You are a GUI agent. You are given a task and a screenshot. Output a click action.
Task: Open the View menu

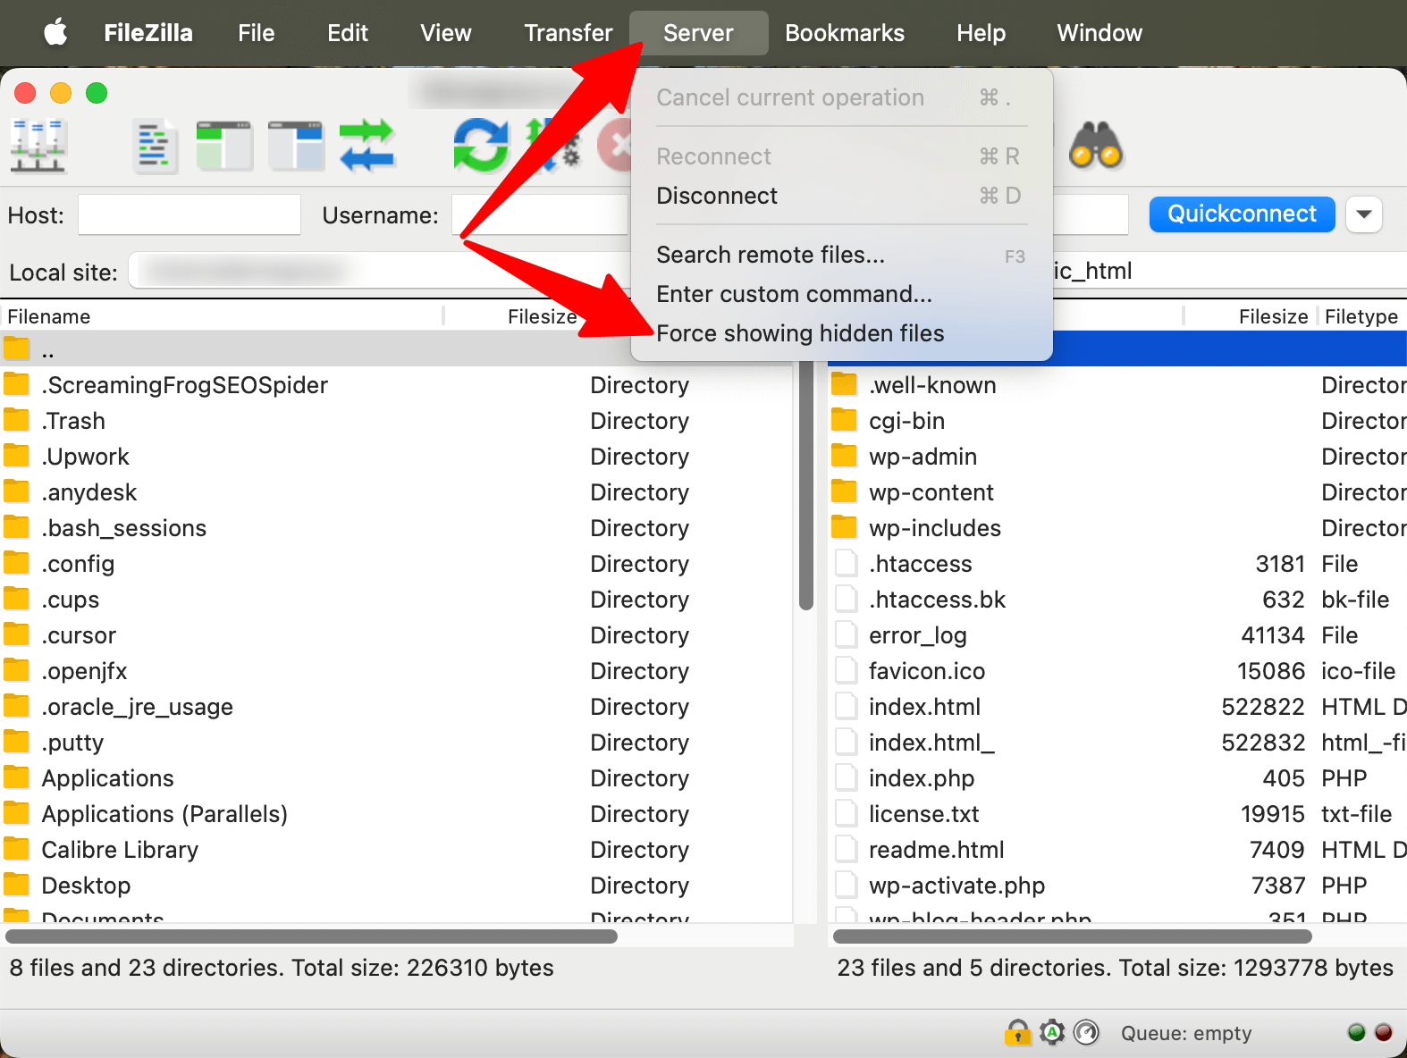coord(446,33)
